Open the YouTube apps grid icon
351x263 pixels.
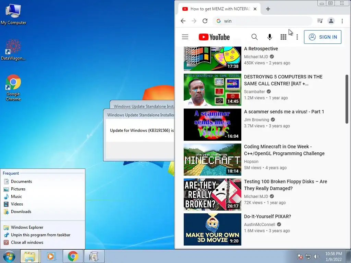point(283,37)
